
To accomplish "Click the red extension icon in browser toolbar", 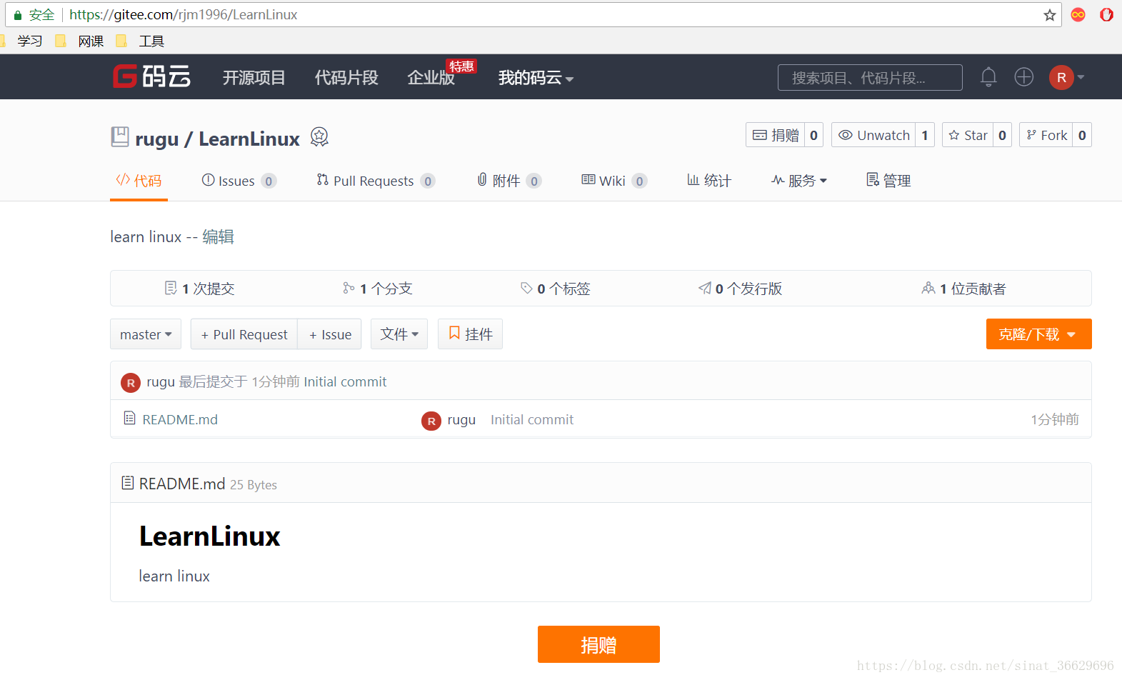I will [x=1106, y=15].
